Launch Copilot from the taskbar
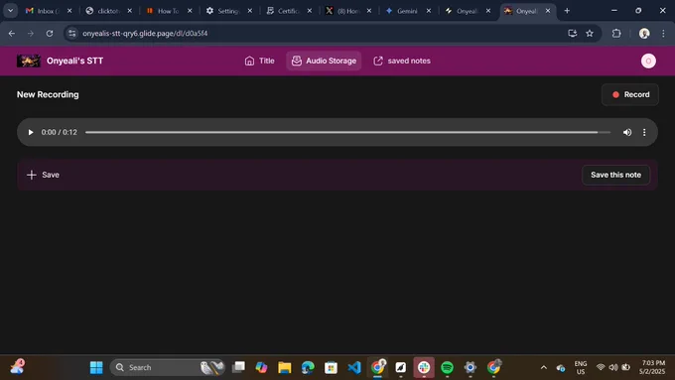This screenshot has height=380, width=675. pos(261,367)
